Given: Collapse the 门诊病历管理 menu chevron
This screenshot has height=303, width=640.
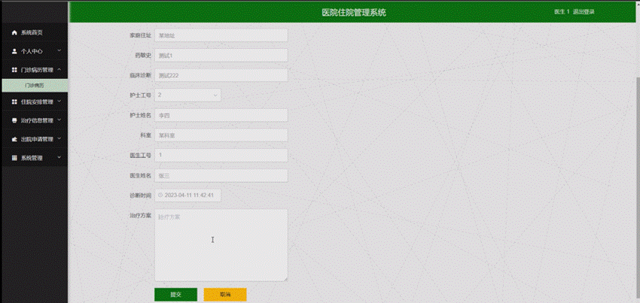Looking at the screenshot, I should pos(59,70).
